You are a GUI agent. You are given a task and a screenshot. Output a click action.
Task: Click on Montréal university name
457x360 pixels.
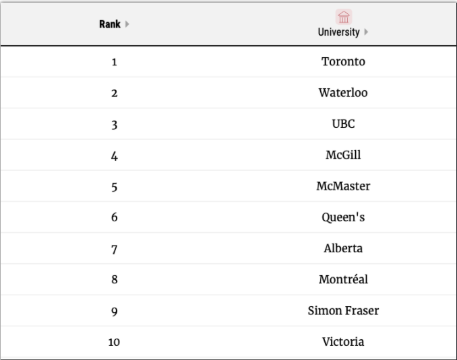pos(343,280)
